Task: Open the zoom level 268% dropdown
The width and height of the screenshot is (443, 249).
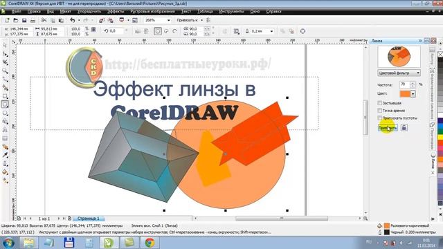Action: point(169,20)
